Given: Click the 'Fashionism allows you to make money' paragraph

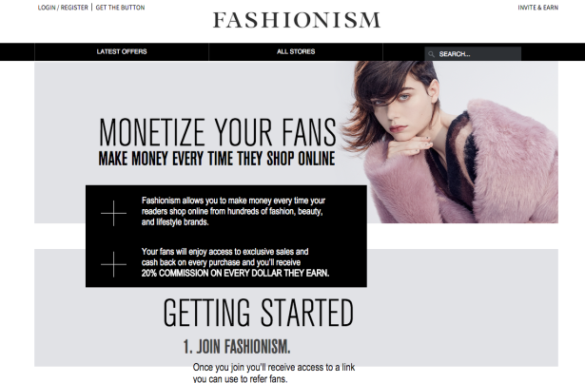Looking at the screenshot, I should tap(234, 211).
